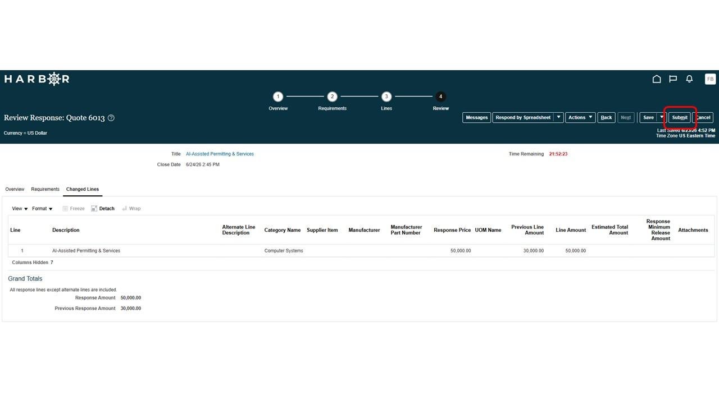Click Previous Response Amount value 30,000.00
719x404 pixels.
coord(131,309)
